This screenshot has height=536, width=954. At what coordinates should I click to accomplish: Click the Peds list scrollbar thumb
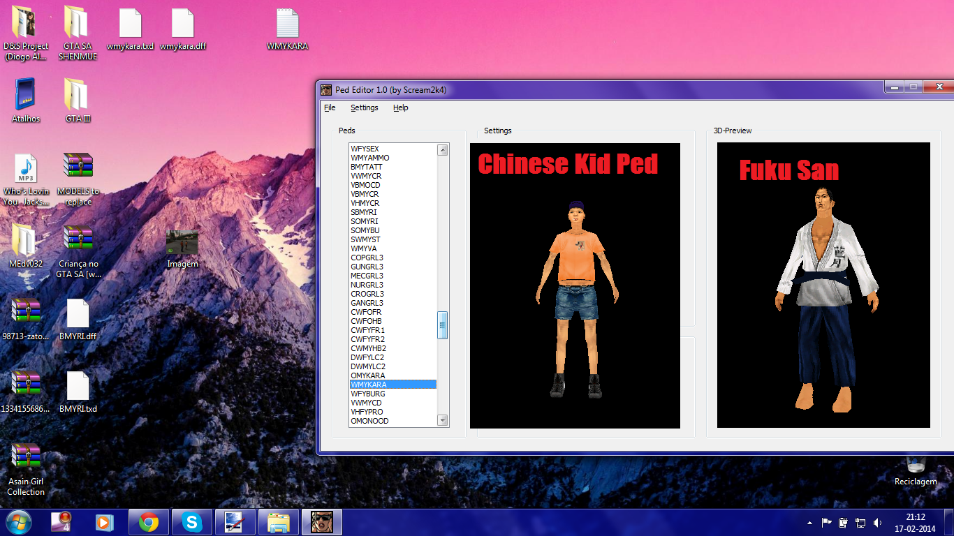point(442,325)
